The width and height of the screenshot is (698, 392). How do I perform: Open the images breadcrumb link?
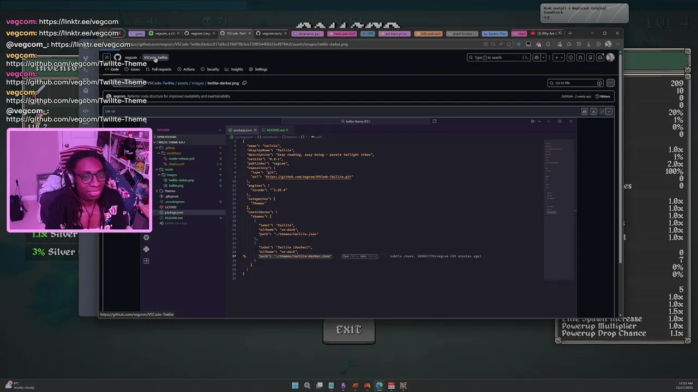click(197, 83)
